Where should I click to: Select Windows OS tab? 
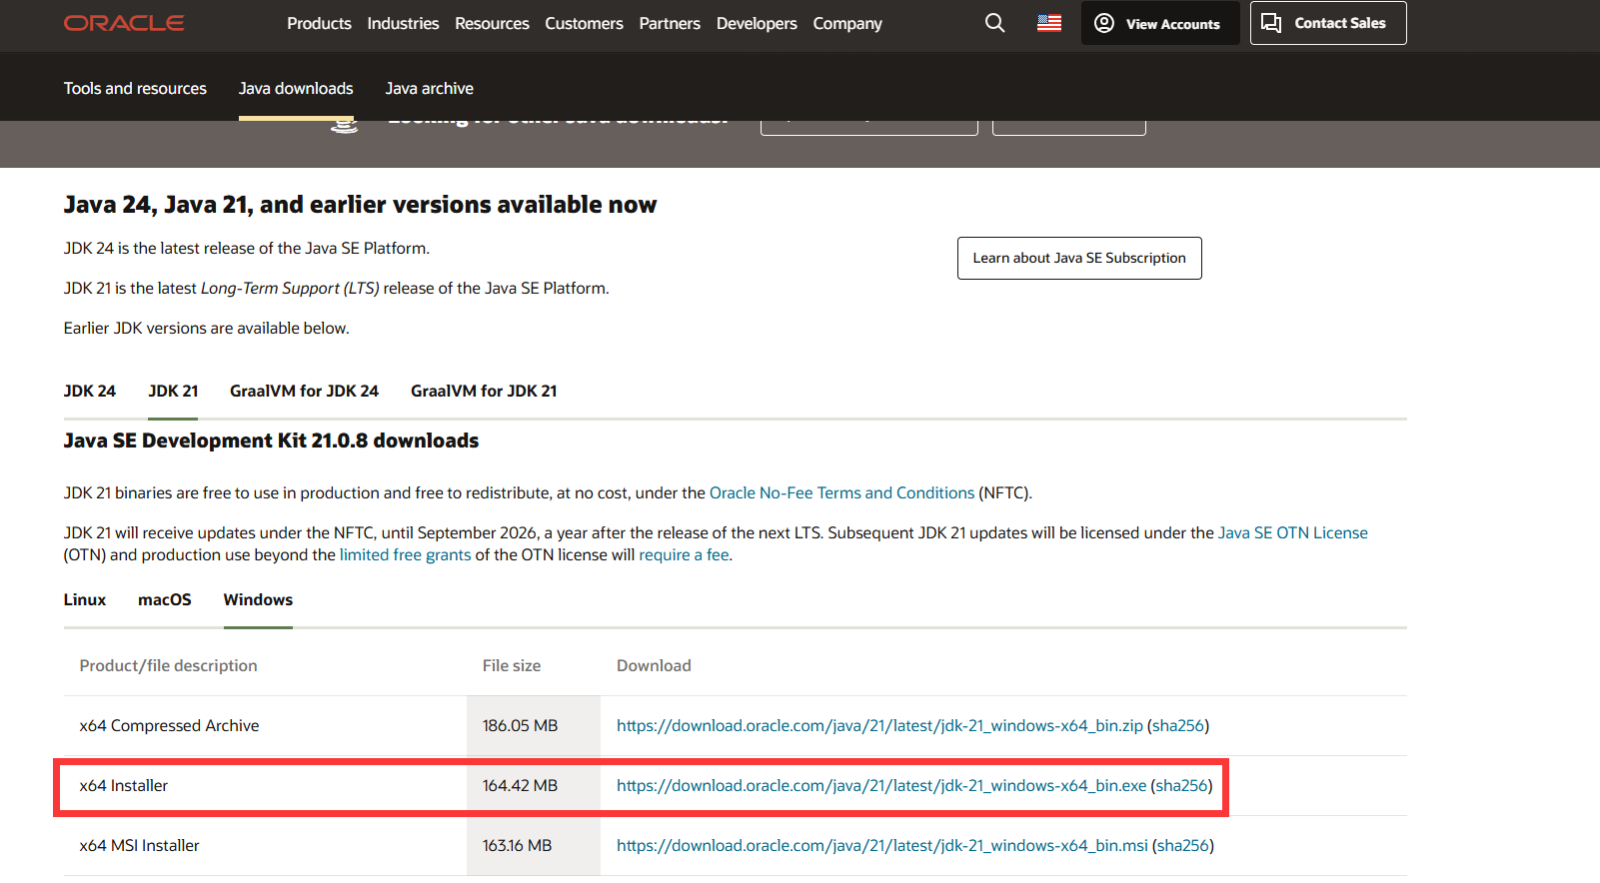coord(258,599)
